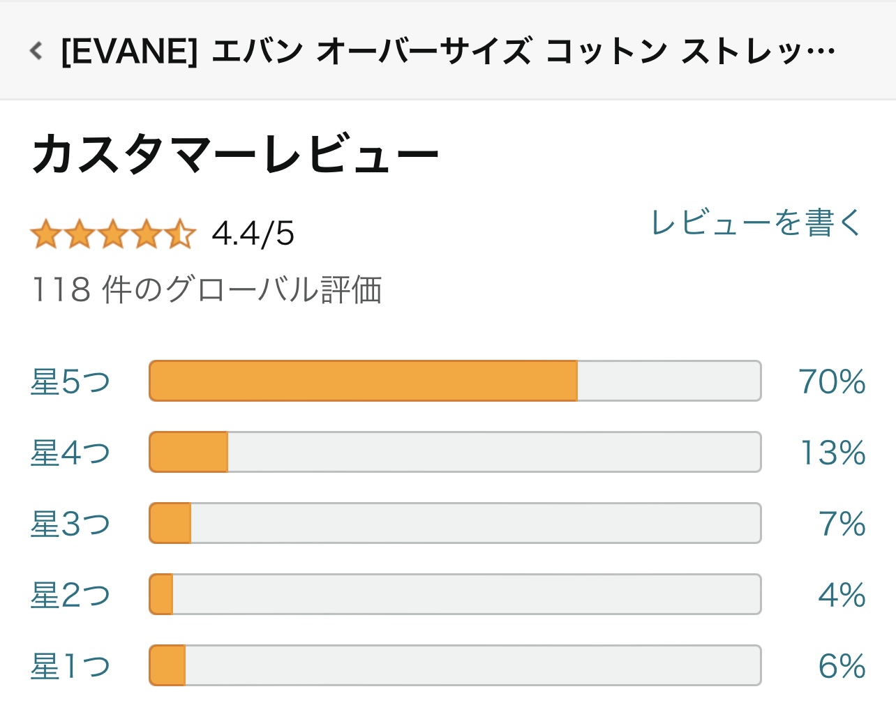Select the 星4つ rating filter
Screen dimensions: 896x719
pos(72,452)
